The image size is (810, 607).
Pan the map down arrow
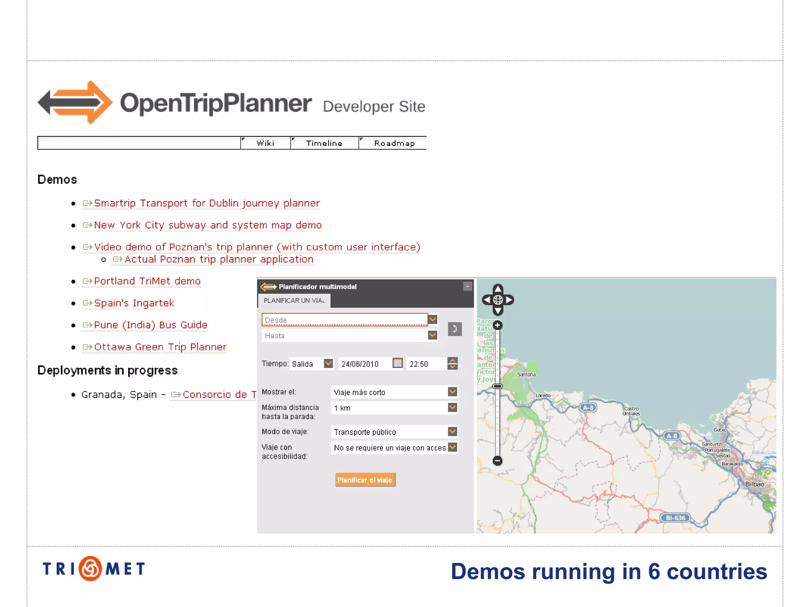498,311
